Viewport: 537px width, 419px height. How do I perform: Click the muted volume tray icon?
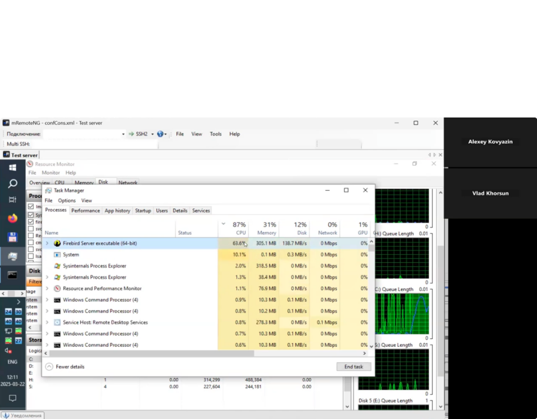click(x=8, y=350)
